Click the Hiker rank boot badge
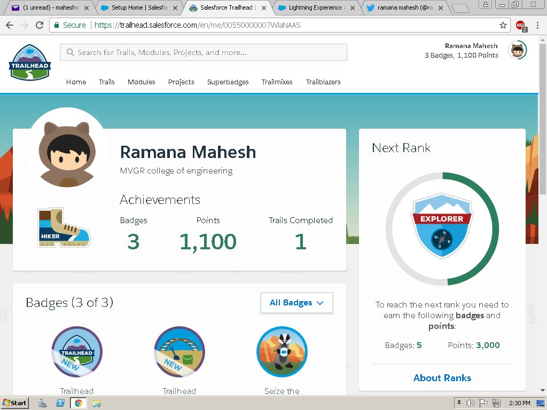The width and height of the screenshot is (547, 410). 64,227
